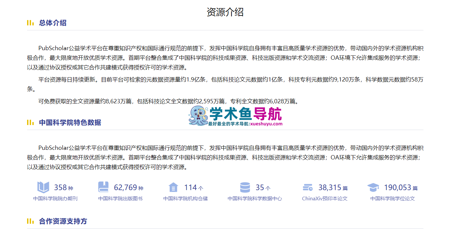The width and height of the screenshot is (471, 232).
Task: Open the 中国科学院学位论文 link
Action: (x=392, y=199)
